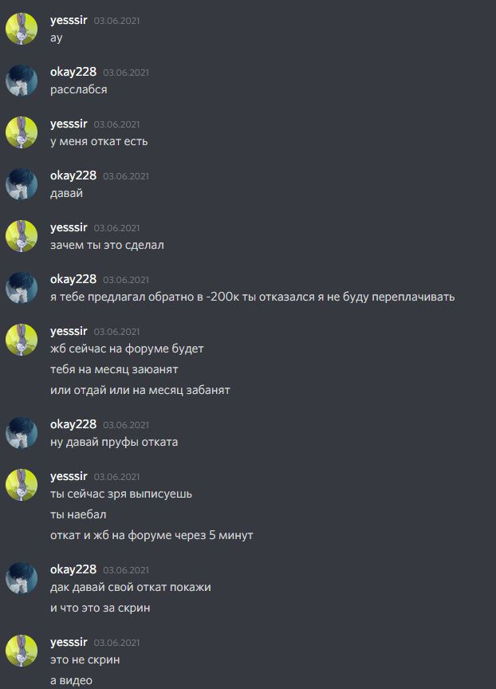496x689 pixels.
Task: Open the yesssir username above 'ау'
Action: [69, 21]
